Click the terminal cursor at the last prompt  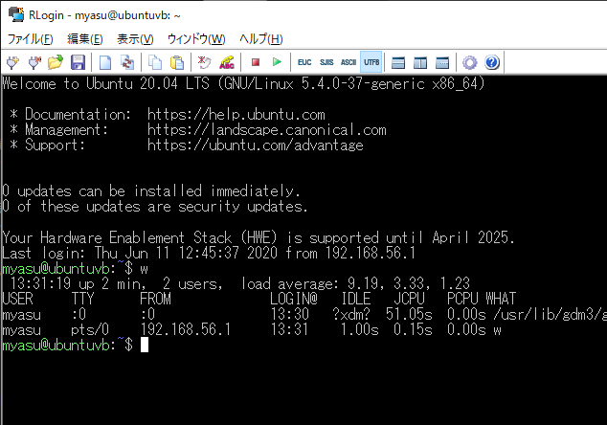pos(145,345)
